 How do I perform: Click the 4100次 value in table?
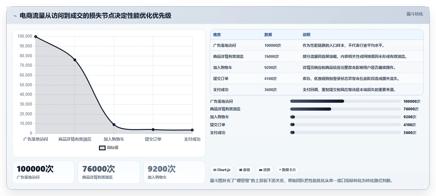(271, 79)
